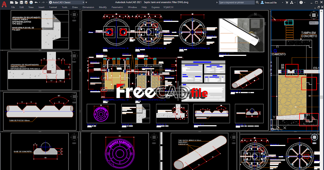Open the Draw menu

[75, 7]
